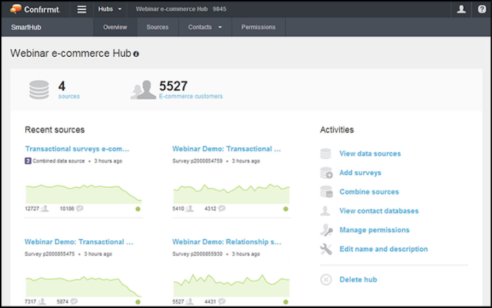
Task: Open Webinar Demo source with survey p2000854759
Action: tap(227, 149)
